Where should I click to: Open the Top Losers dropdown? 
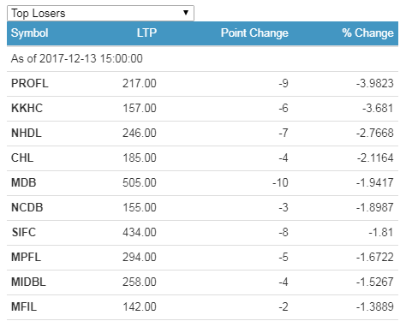tap(100, 13)
